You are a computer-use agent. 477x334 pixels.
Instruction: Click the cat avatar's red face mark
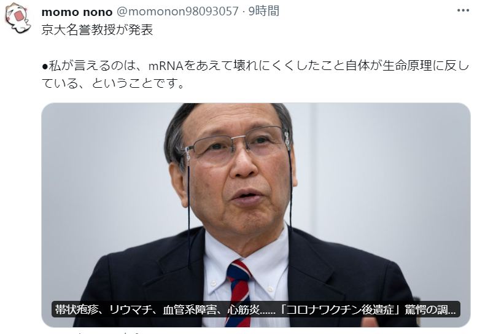pos(19,15)
